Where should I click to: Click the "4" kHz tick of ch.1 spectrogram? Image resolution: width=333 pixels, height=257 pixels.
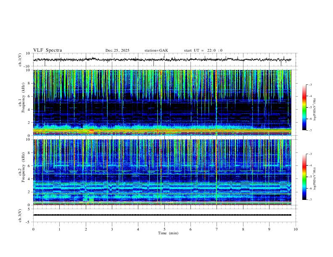coord(29,110)
